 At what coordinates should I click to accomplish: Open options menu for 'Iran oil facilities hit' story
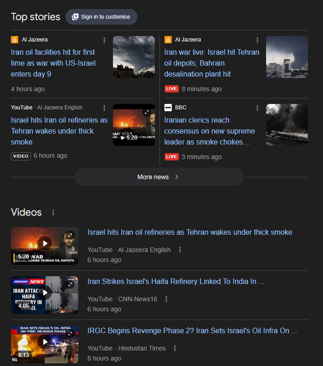click(x=104, y=40)
